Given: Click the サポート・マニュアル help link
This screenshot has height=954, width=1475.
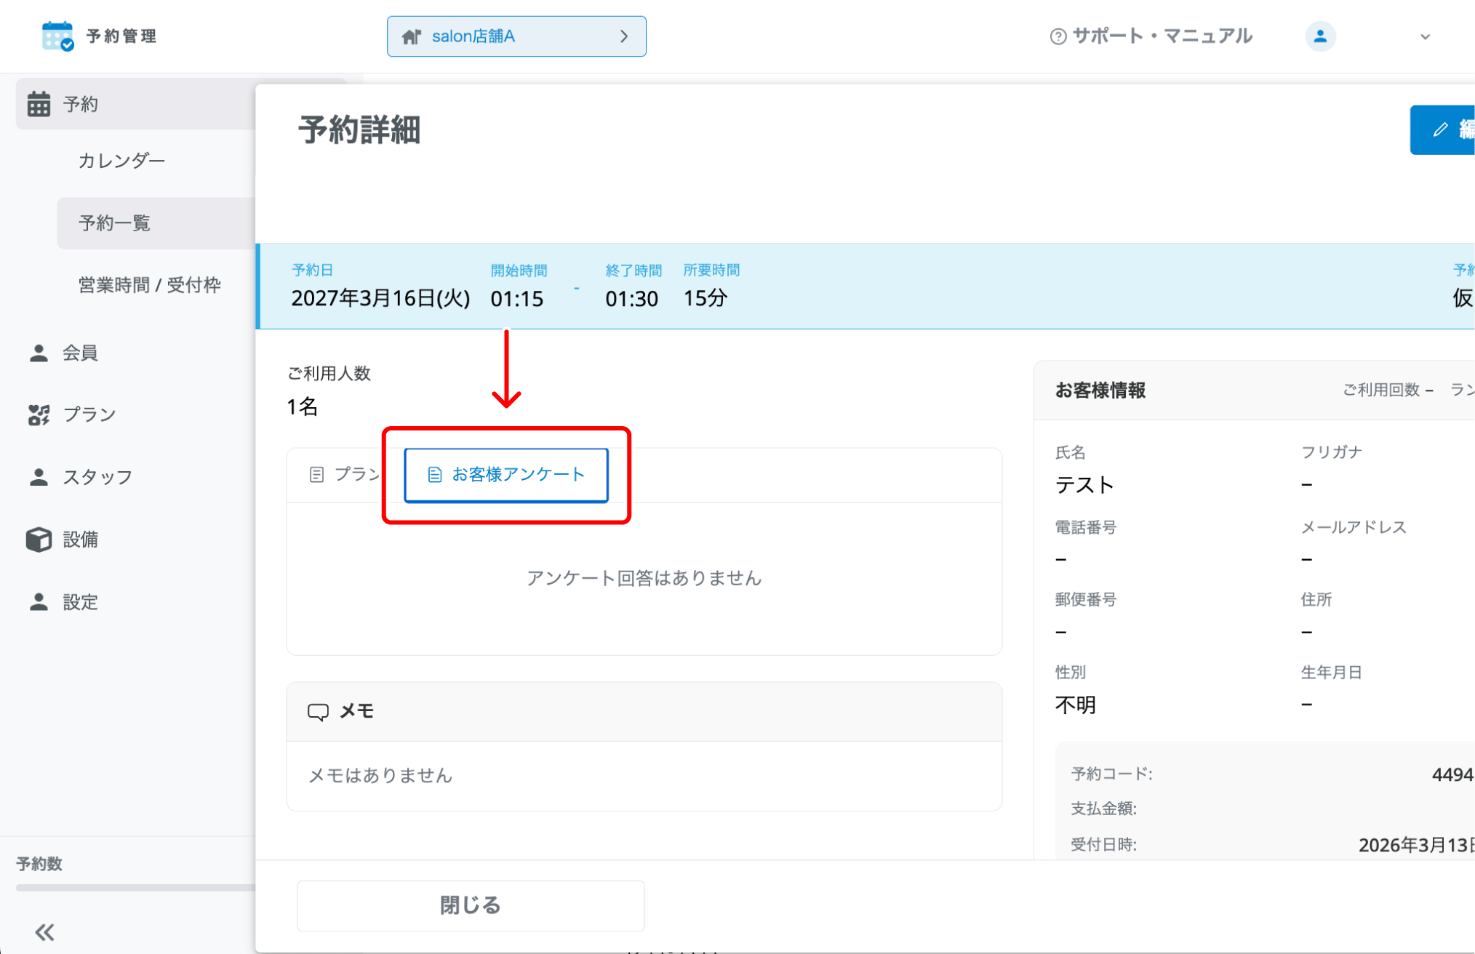Looking at the screenshot, I should (x=1151, y=36).
